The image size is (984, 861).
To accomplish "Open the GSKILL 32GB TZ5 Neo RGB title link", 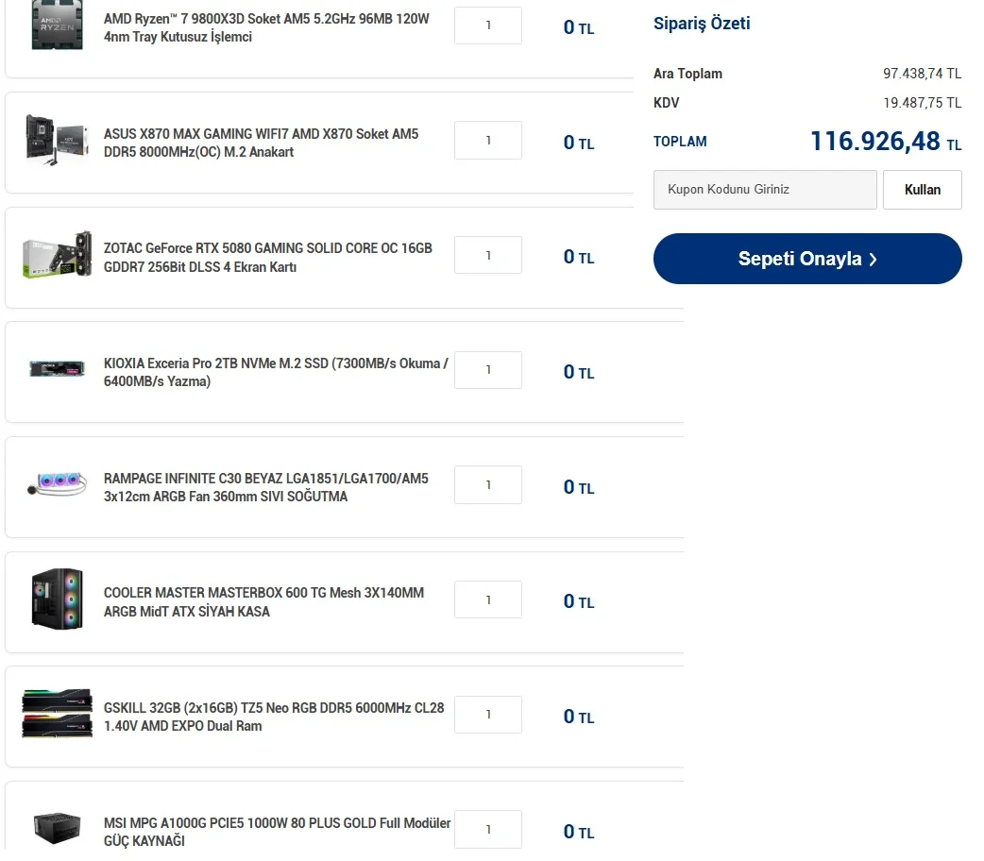I will (x=273, y=717).
